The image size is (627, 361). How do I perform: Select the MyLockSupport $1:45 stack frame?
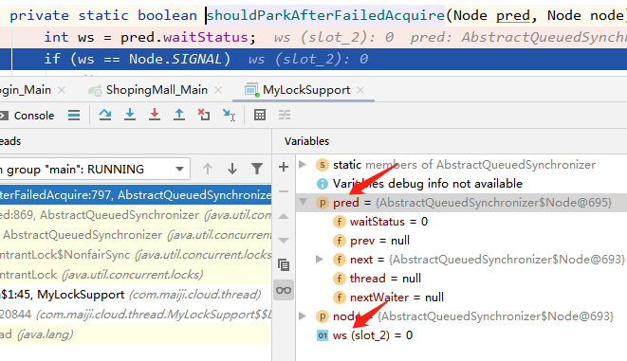pos(136,295)
